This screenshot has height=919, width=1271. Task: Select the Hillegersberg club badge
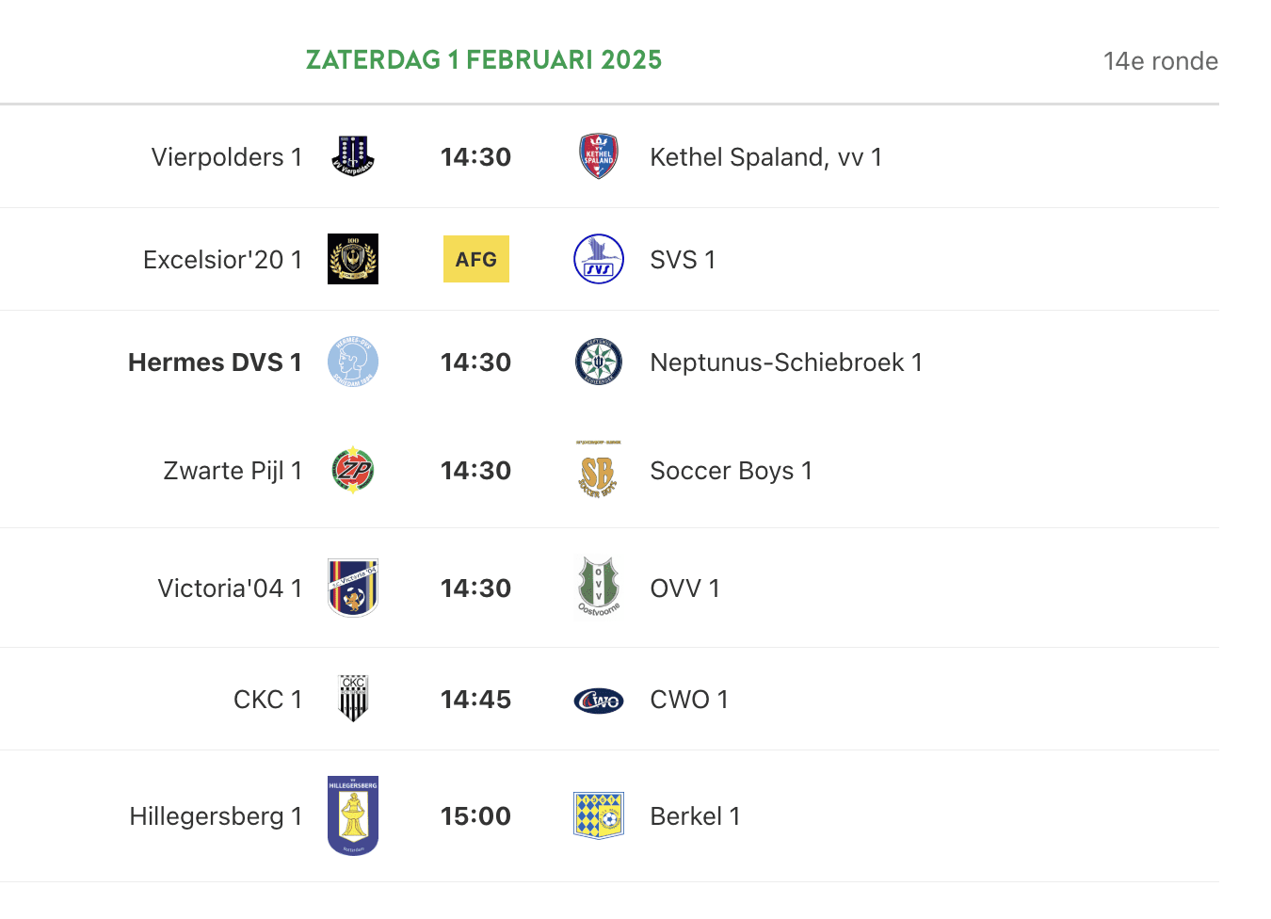point(353,815)
